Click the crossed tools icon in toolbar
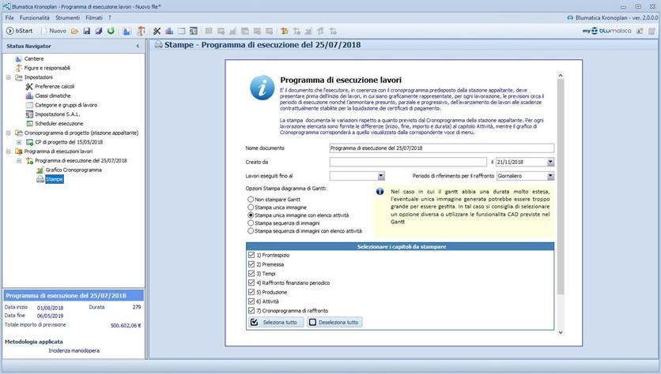Screen dimensions: 661x374 coord(157,31)
